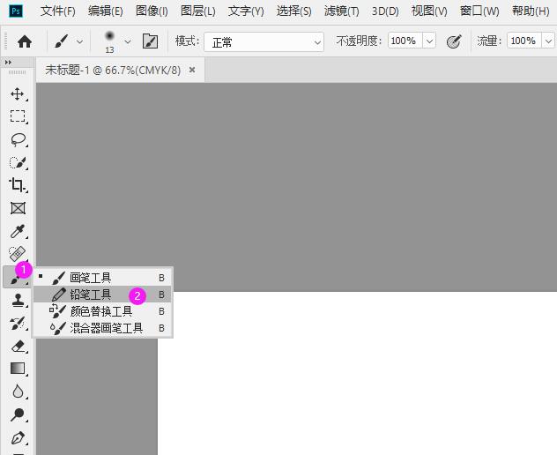Click the flow 100% value field

coord(524,41)
